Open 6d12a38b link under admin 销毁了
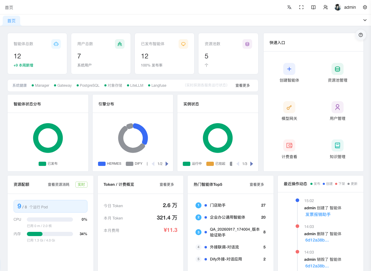 coord(317,266)
